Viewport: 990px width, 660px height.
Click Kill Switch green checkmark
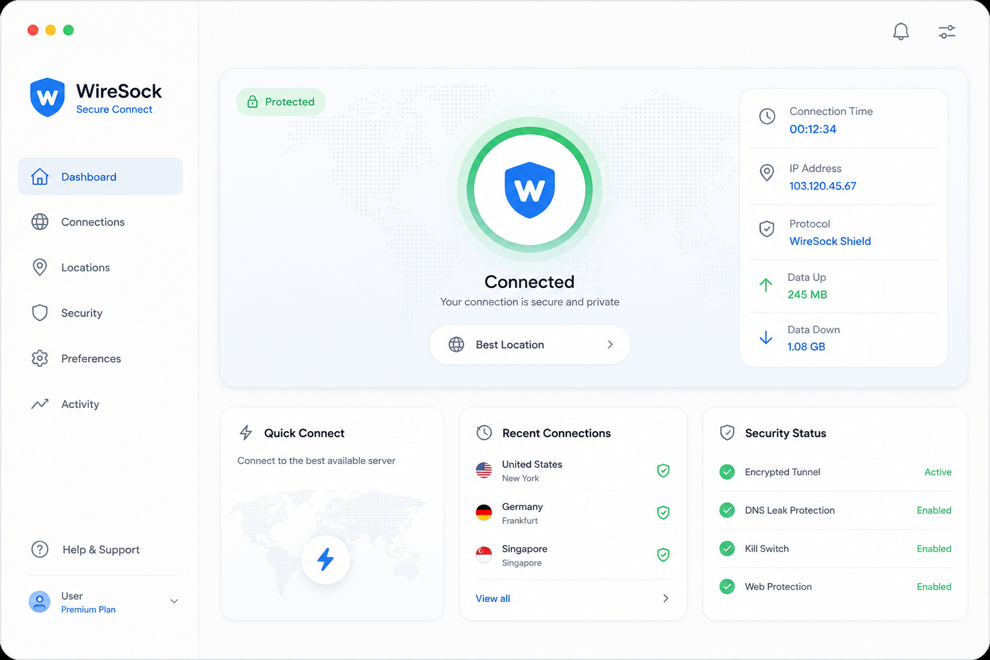point(727,548)
